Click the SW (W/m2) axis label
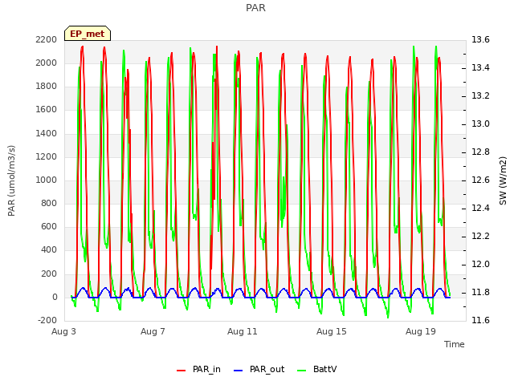The image size is (514, 385). tap(503, 180)
